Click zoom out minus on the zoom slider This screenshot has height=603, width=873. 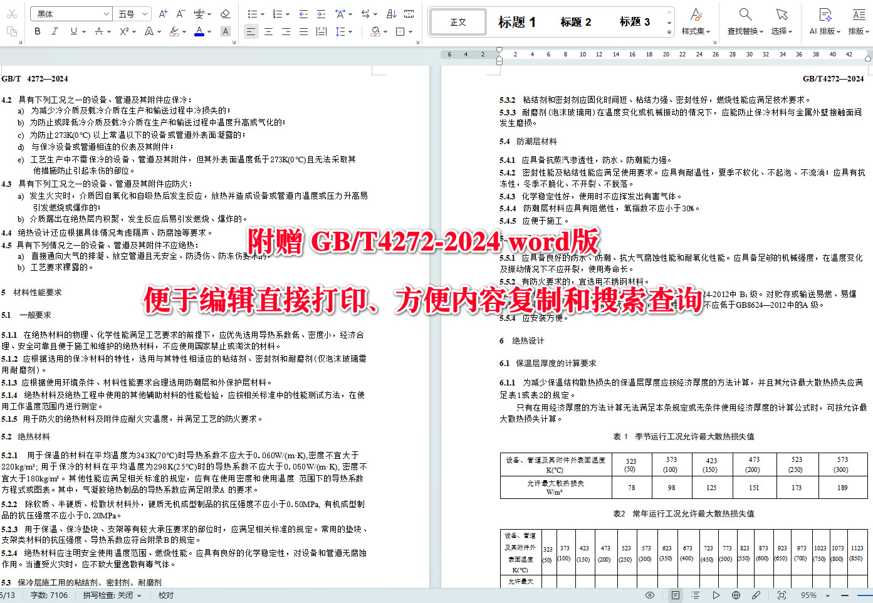(x=844, y=595)
